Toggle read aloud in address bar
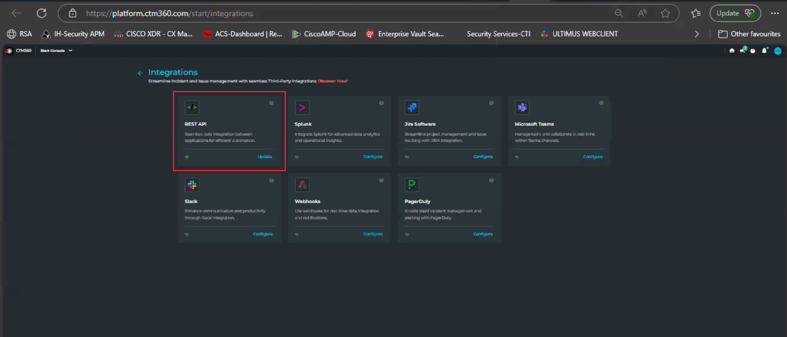This screenshot has height=337, width=787. coord(642,13)
